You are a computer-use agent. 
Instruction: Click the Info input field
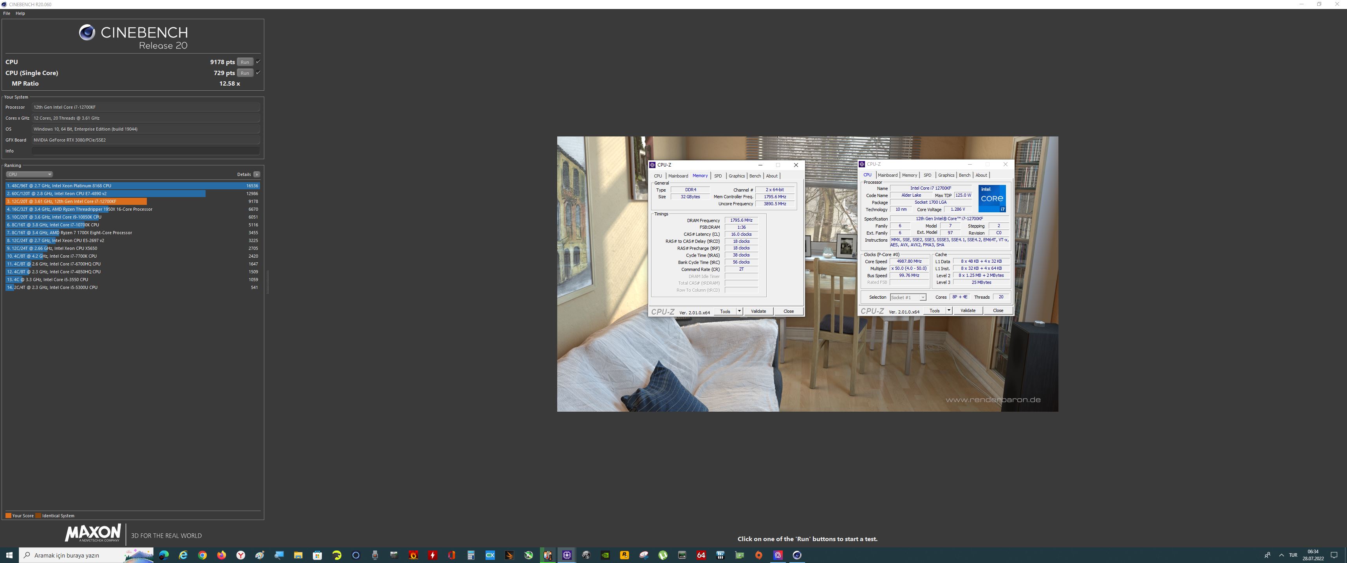click(146, 151)
